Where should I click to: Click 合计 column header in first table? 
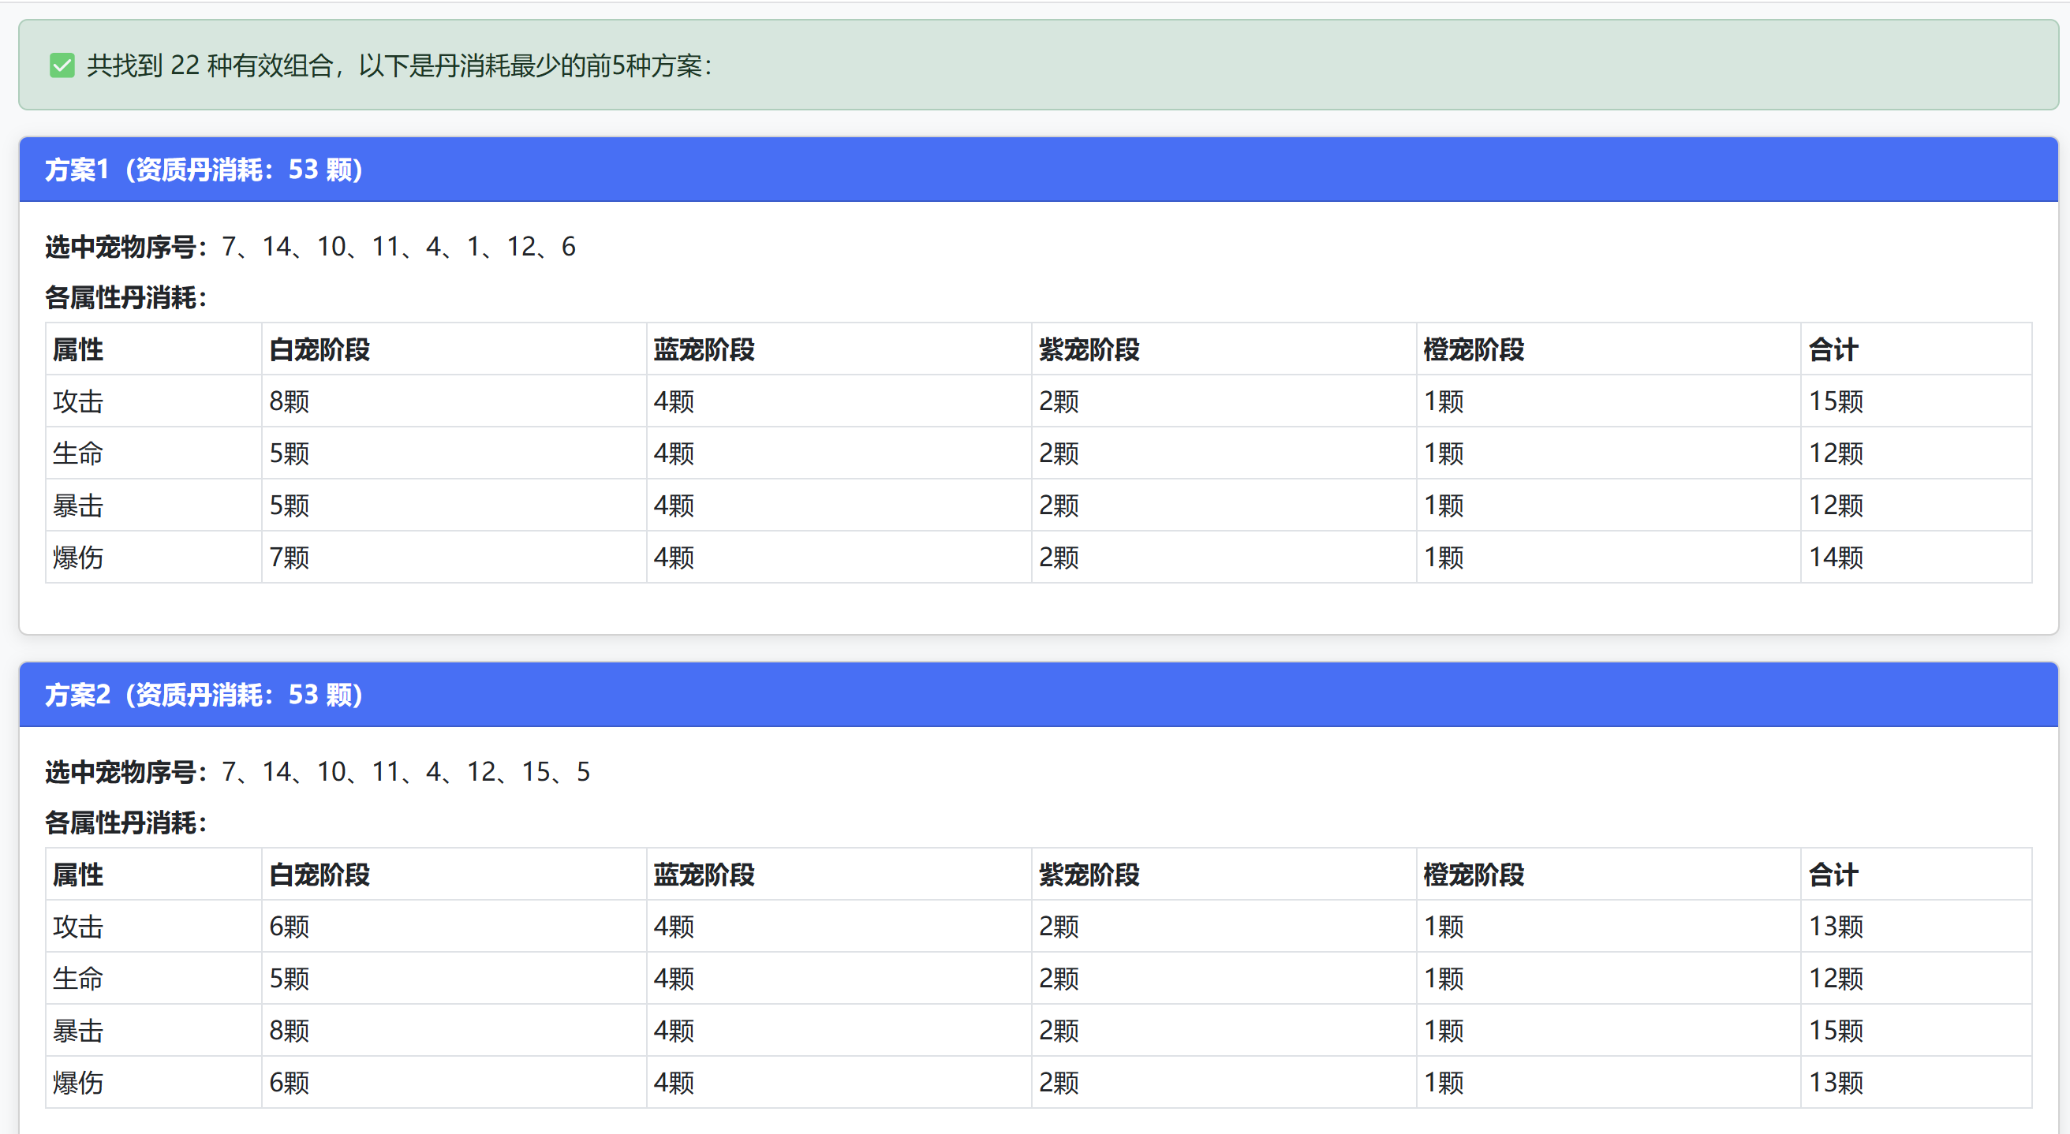(x=1833, y=349)
